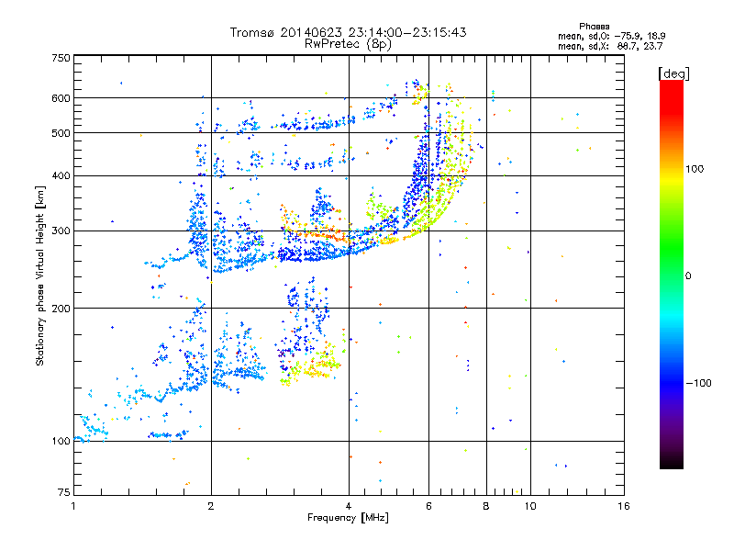Click the 'mean, sd,O: -75.9, 18.9' statistics line
The height and width of the screenshot is (551, 734).
point(611,36)
